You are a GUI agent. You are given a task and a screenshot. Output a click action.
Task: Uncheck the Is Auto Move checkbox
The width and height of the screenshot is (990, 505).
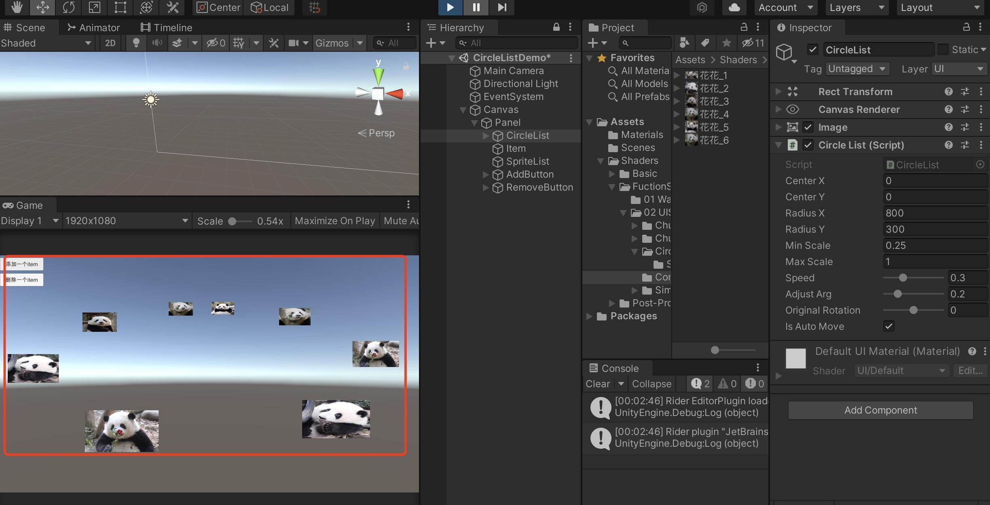[x=889, y=326]
